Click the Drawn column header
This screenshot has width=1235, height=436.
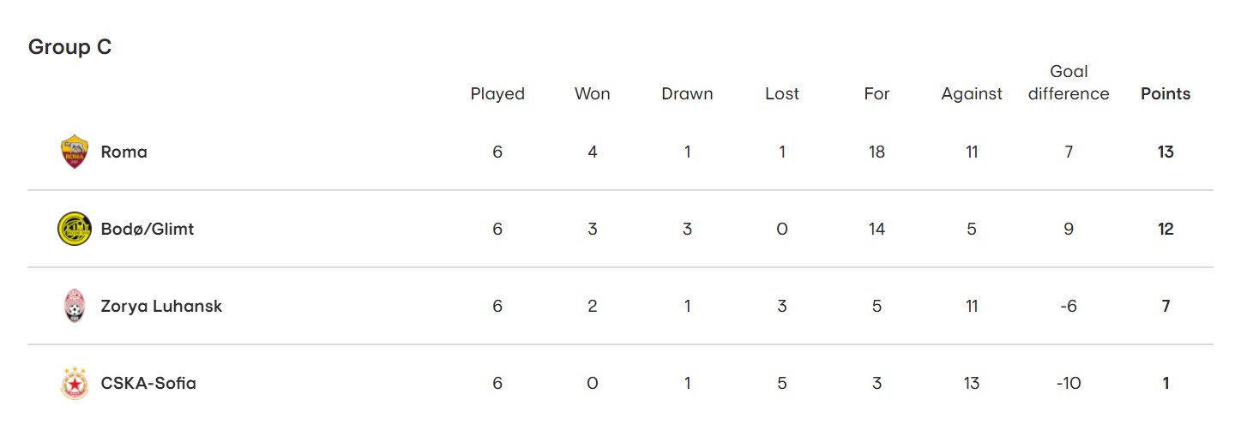click(687, 94)
